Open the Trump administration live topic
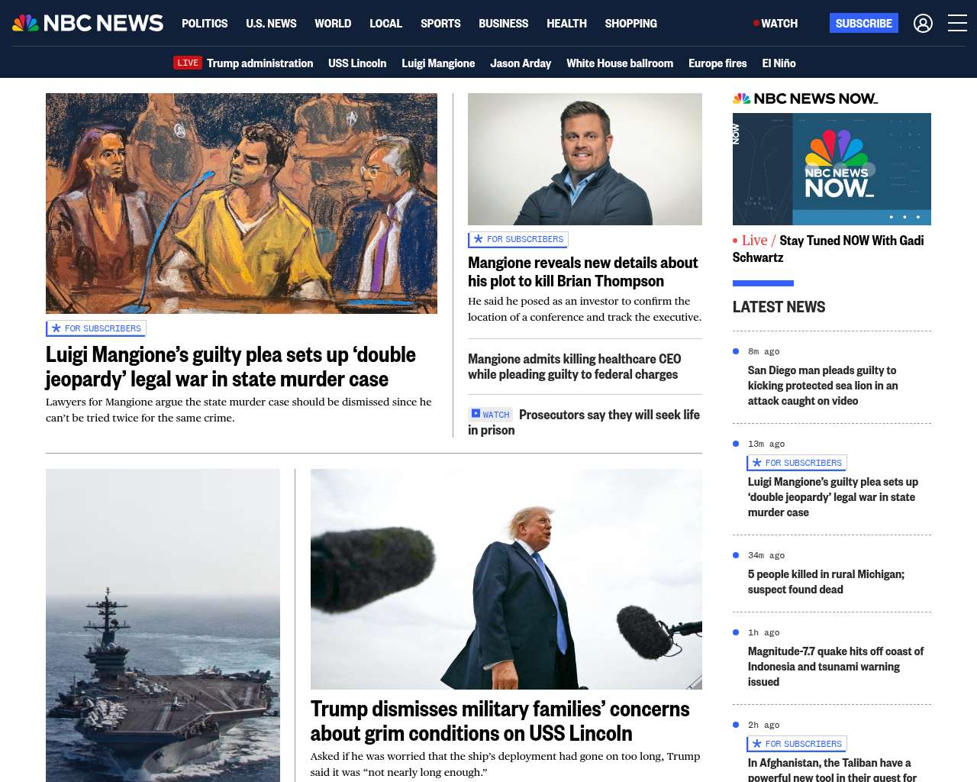 pyautogui.click(x=260, y=63)
